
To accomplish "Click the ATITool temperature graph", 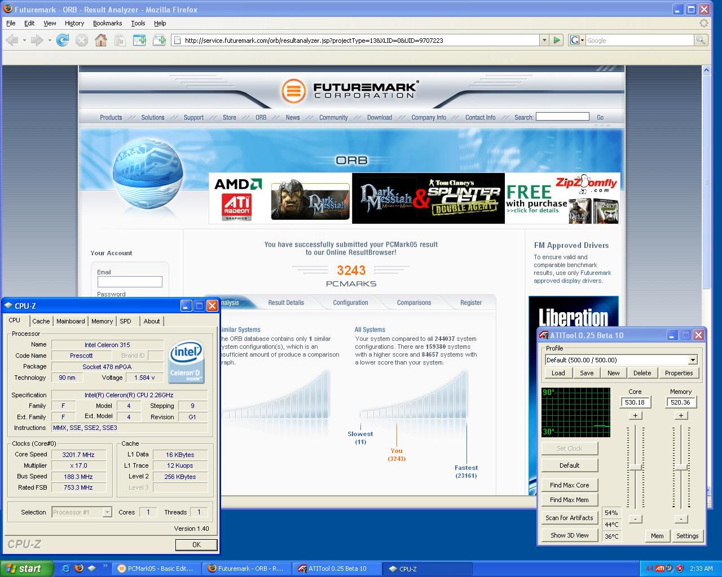I will coord(576,412).
